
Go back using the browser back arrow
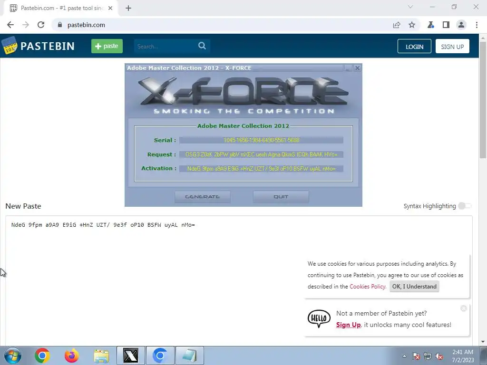coord(10,25)
